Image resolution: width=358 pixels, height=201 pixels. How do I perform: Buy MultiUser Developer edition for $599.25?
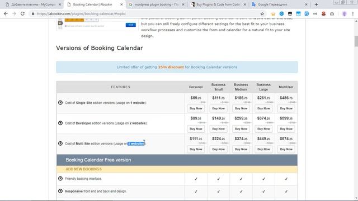[x=286, y=129]
